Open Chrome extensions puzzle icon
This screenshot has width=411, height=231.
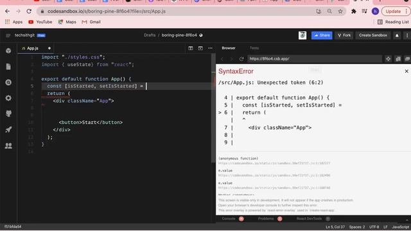[354, 12]
